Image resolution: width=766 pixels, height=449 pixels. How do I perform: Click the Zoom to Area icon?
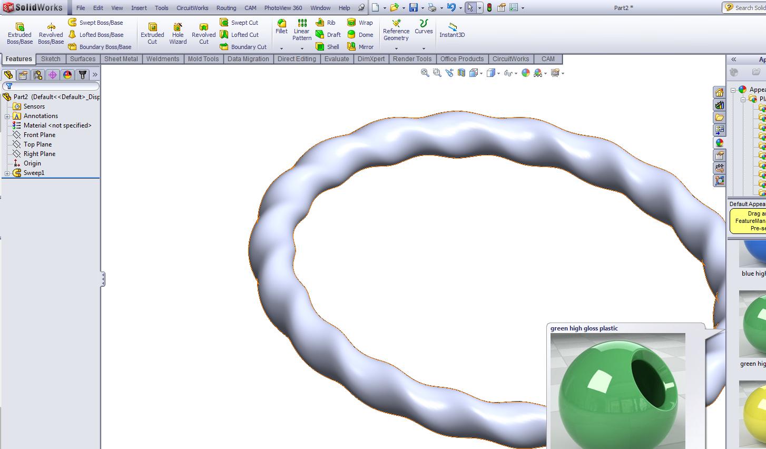[437, 73]
